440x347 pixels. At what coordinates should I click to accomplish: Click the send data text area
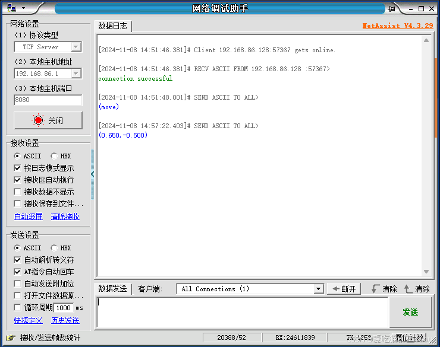click(243, 312)
